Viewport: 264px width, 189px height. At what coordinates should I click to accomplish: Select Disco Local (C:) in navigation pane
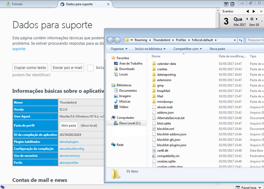click(x=127, y=123)
